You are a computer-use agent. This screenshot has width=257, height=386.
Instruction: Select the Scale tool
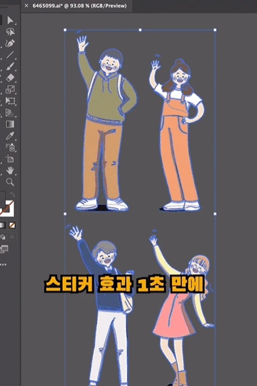[x=10, y=90]
